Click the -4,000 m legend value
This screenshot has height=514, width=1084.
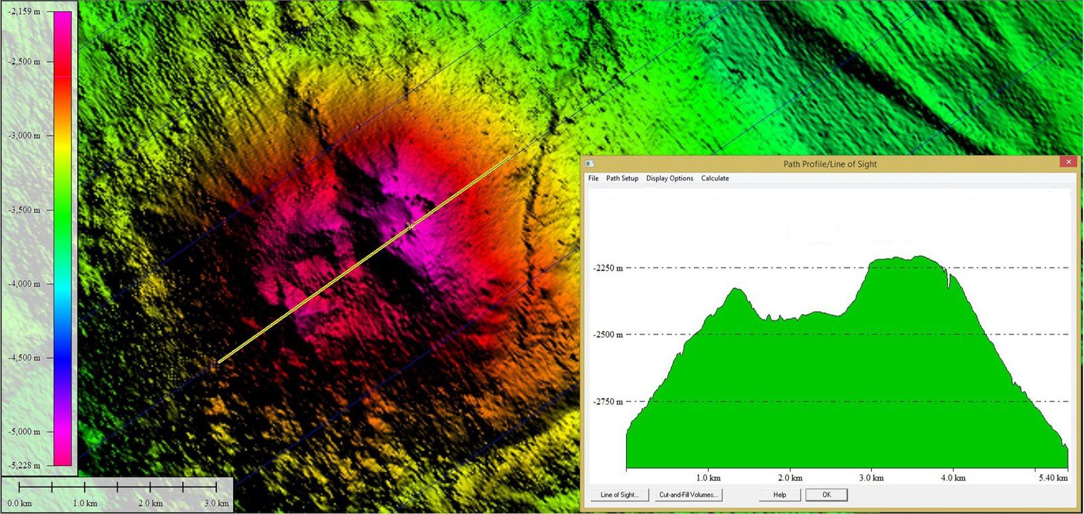pyautogui.click(x=24, y=284)
